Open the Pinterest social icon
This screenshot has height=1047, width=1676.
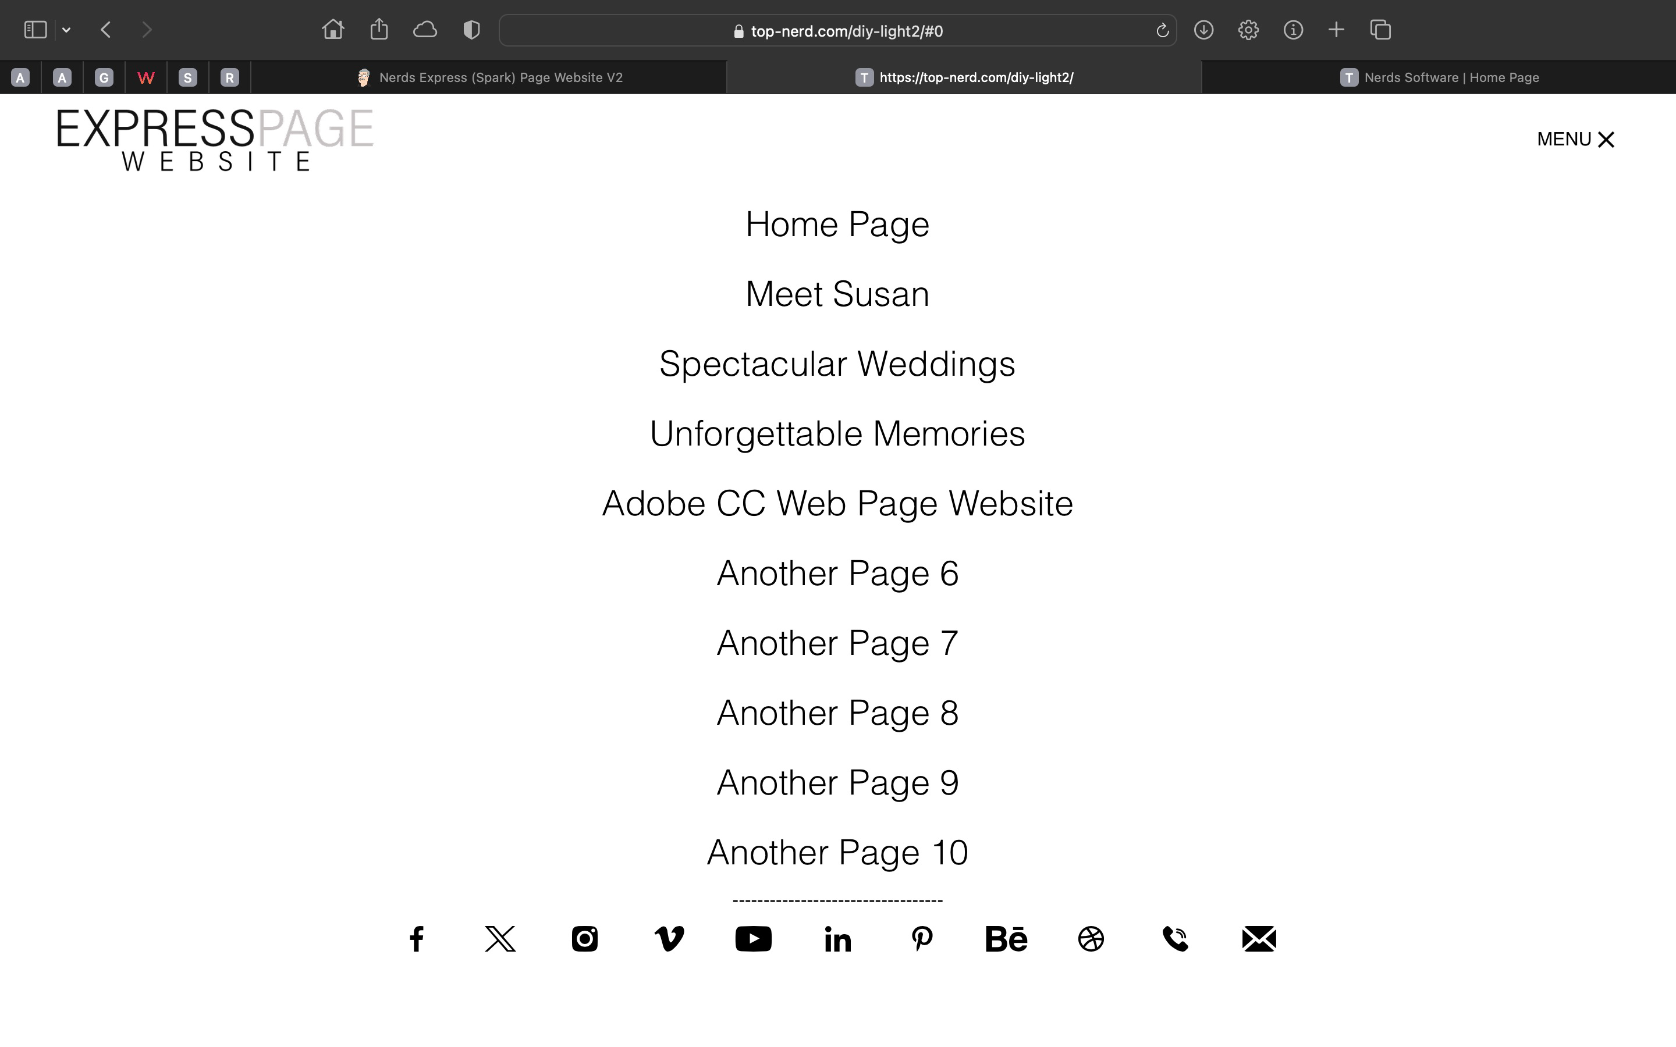pos(922,939)
